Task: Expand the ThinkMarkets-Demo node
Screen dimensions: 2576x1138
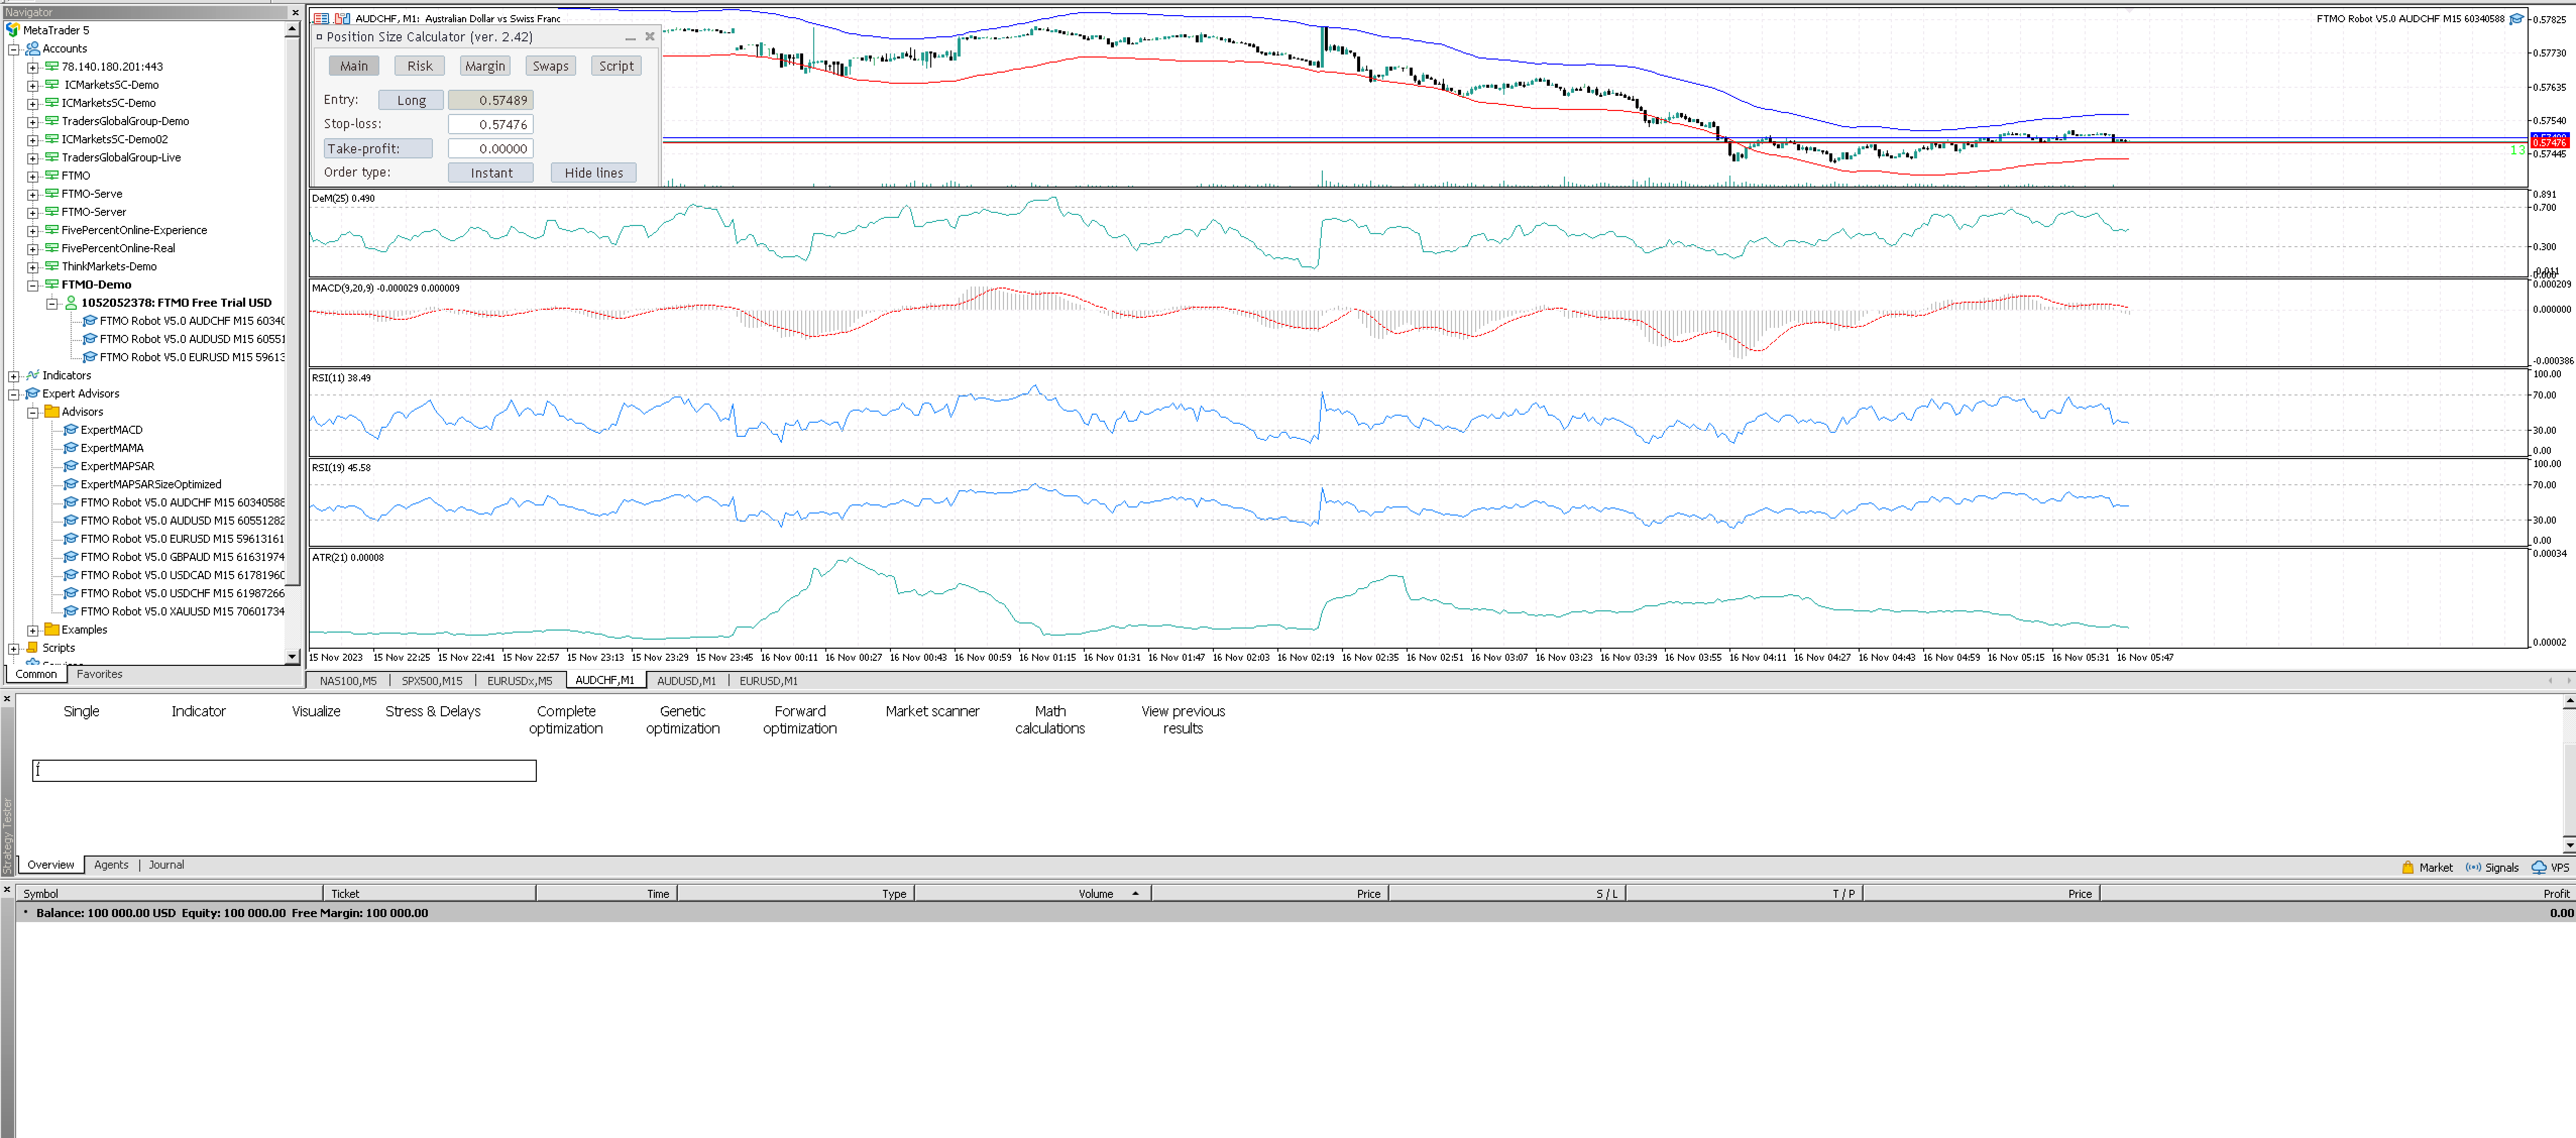Action: [32, 267]
